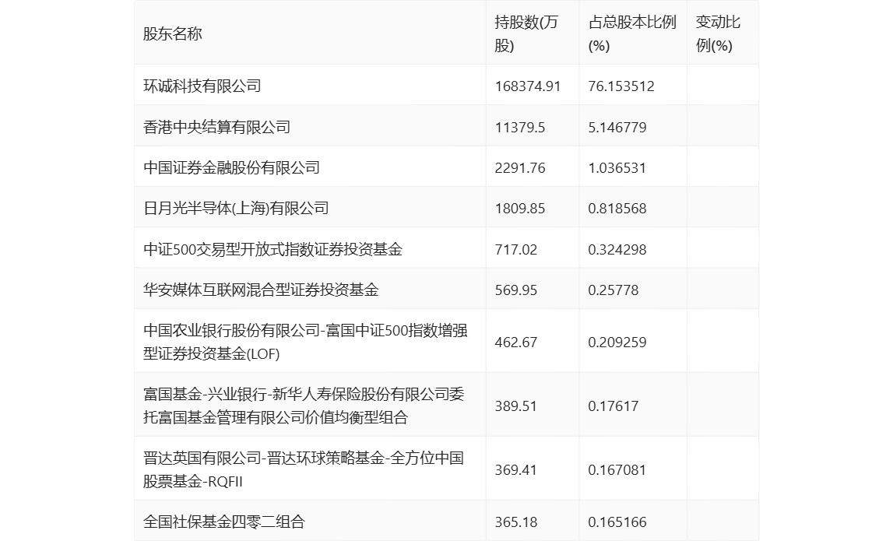Click percentage value 0.818568
The width and height of the screenshot is (893, 541).
pos(617,209)
